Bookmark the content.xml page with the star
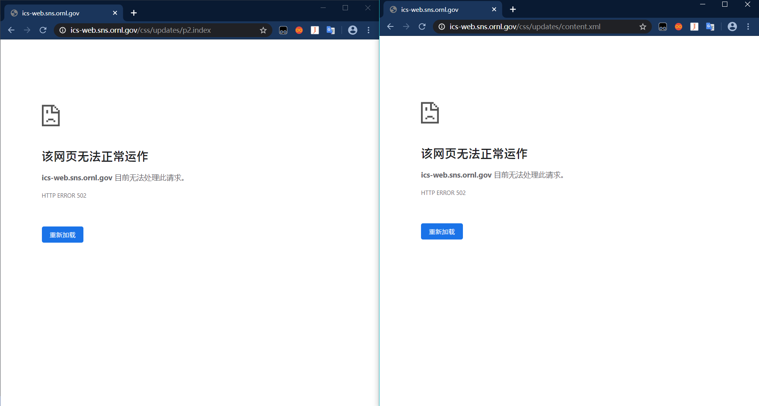759x406 pixels. click(643, 27)
